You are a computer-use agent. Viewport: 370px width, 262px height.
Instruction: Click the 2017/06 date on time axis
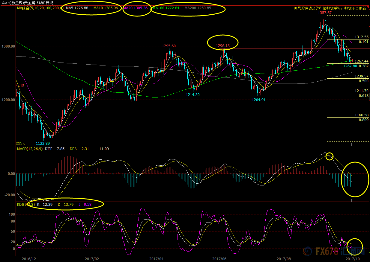point(219,258)
